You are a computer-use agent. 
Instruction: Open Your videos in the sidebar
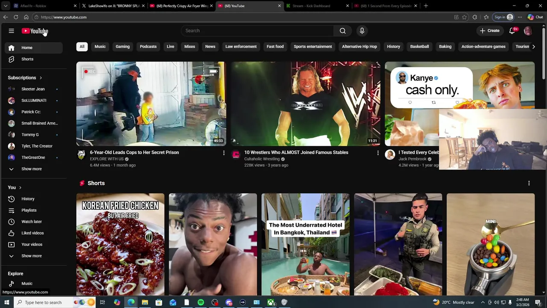coord(33,245)
